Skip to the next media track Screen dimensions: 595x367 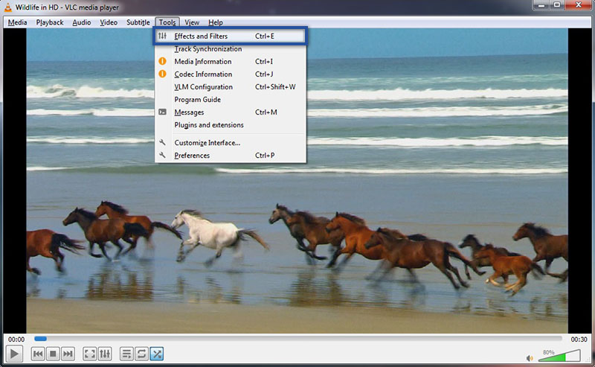pos(68,354)
